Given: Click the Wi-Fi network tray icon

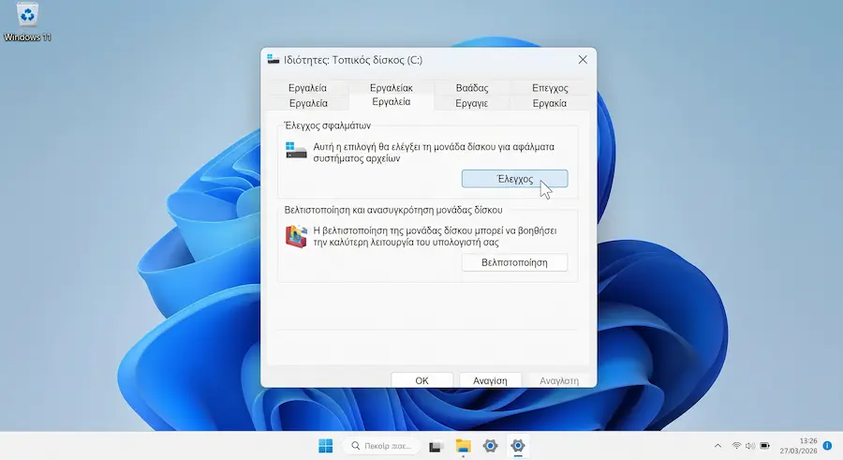Looking at the screenshot, I should click(736, 445).
